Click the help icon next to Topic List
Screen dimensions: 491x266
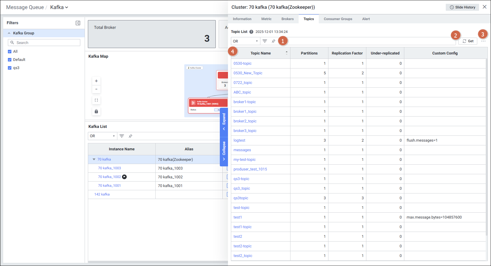tap(251, 32)
